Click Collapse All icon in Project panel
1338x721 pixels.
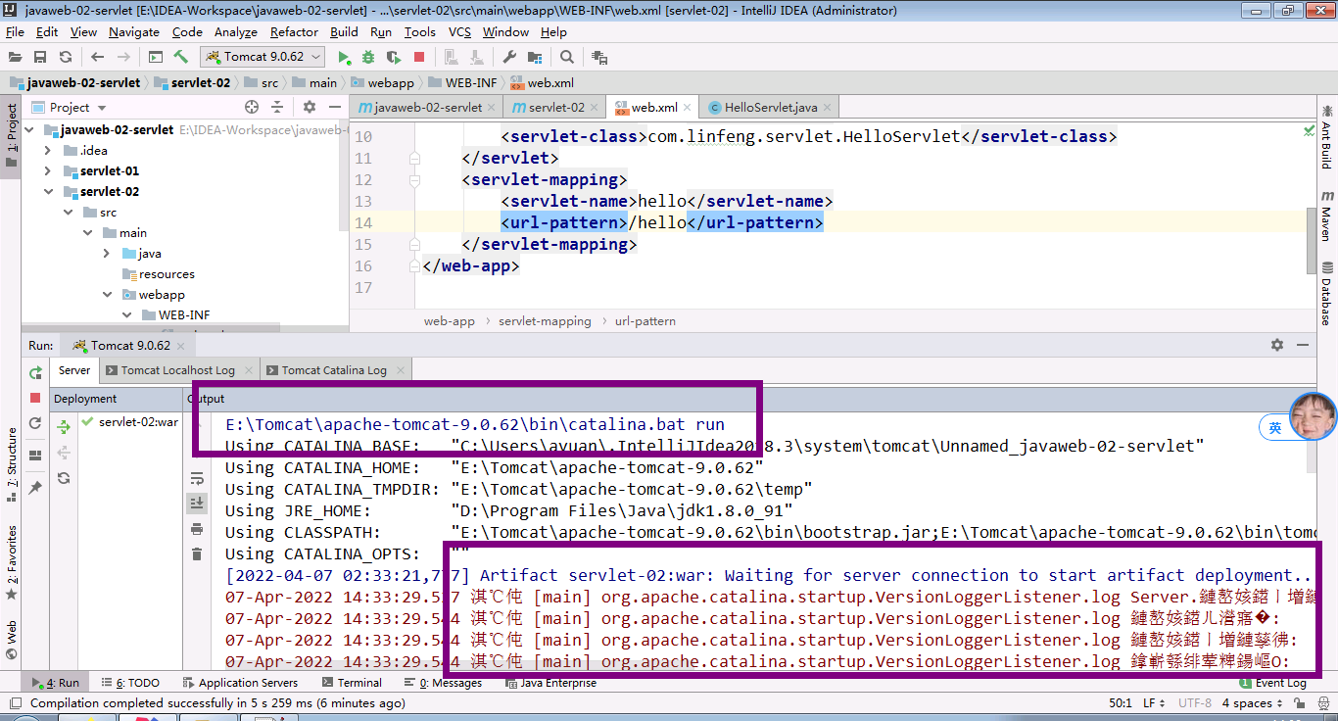click(x=277, y=107)
